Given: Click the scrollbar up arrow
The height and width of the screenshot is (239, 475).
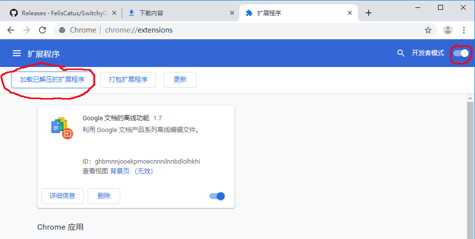Looking at the screenshot, I should click(470, 98).
